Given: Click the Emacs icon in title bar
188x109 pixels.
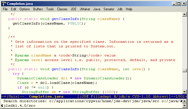Looking at the screenshot, I should (x=4, y=4).
